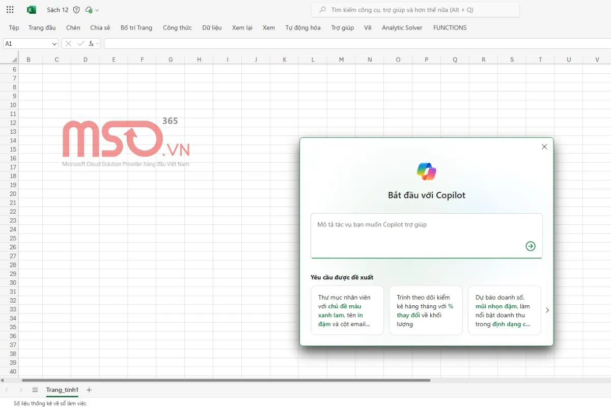The image size is (611, 407).
Task: Switch to the Công thức tab
Action: [177, 27]
